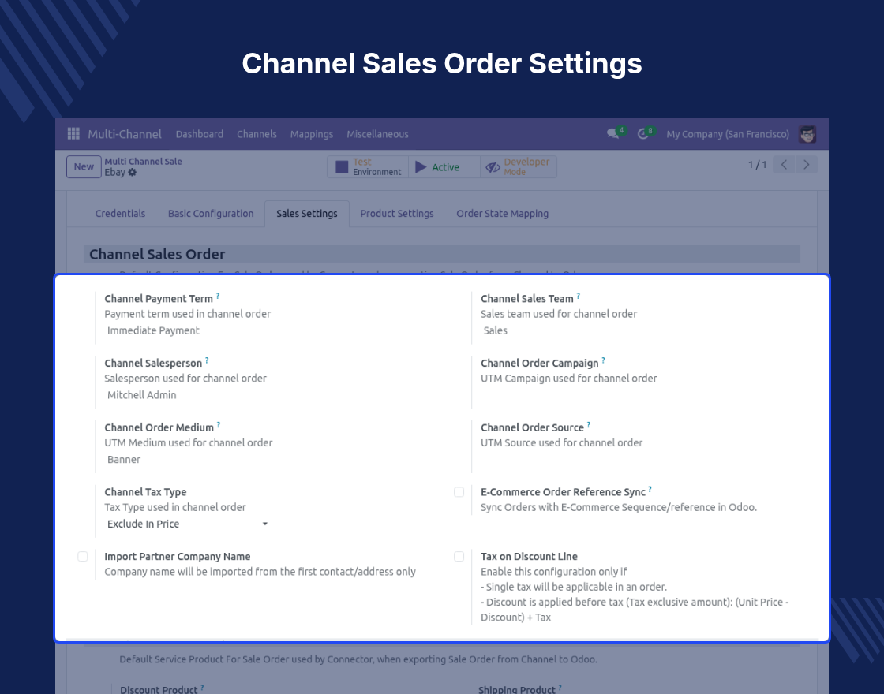This screenshot has width=884, height=694.
Task: Enable E-Commerce Order Reference Sync checkbox
Action: pos(459,492)
